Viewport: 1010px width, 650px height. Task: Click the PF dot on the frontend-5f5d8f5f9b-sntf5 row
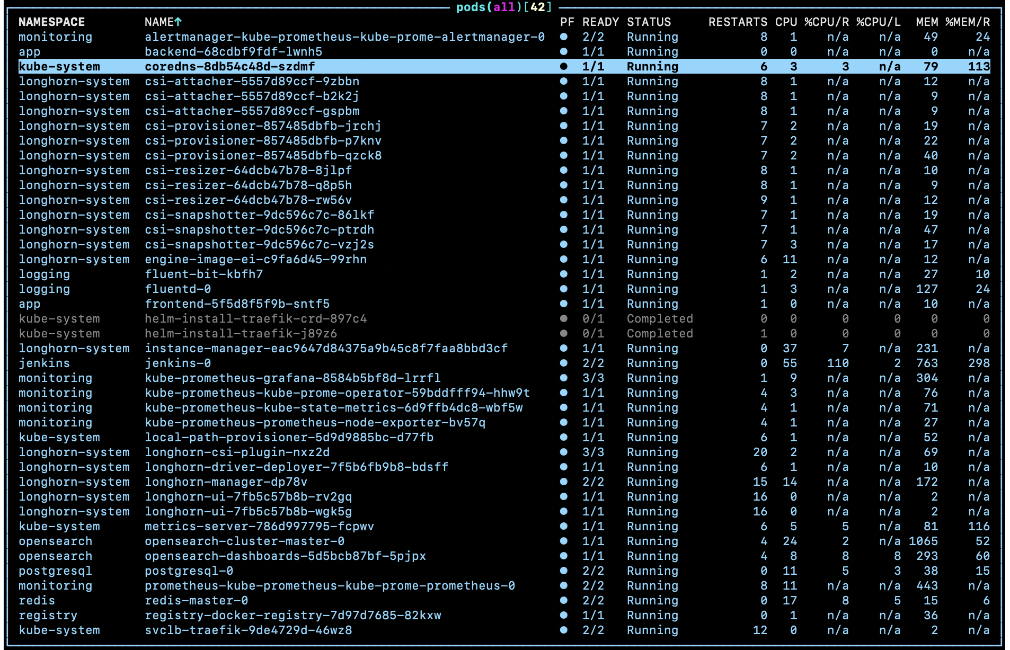564,304
